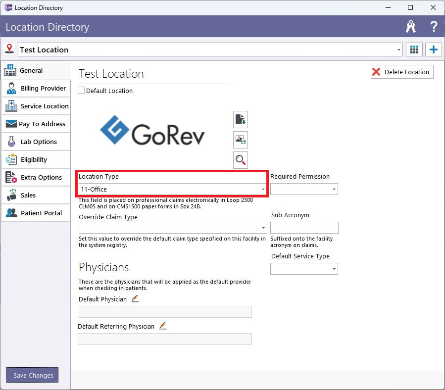Close the Location Directory window
The width and height of the screenshot is (445, 390).
[433, 7]
